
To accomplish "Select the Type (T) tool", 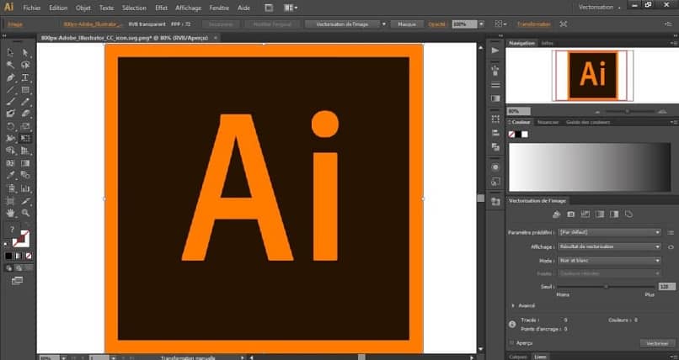I will pos(25,77).
